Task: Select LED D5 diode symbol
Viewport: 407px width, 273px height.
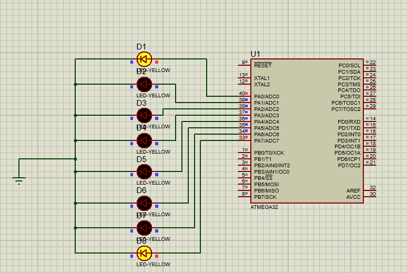Action: 144,171
